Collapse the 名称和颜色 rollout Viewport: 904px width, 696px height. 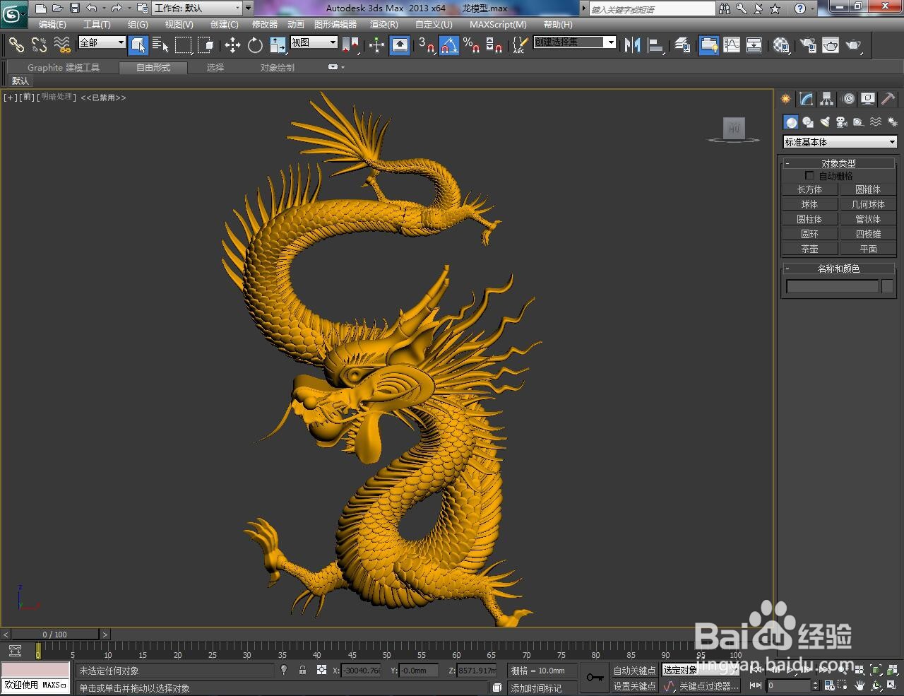839,269
